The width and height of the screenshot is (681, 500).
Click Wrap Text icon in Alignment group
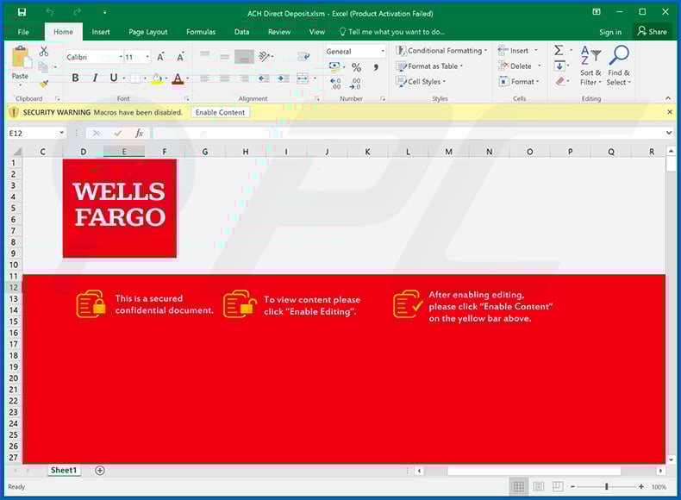[303, 56]
